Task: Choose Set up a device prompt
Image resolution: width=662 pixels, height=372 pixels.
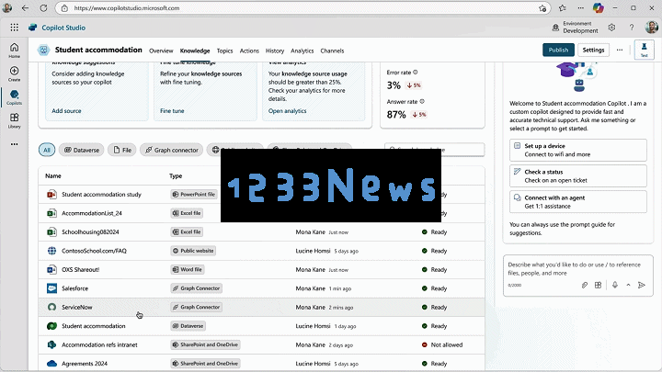Action: pyautogui.click(x=578, y=150)
